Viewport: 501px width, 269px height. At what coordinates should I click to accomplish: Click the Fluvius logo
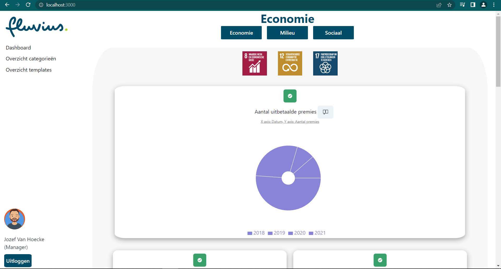(x=37, y=26)
